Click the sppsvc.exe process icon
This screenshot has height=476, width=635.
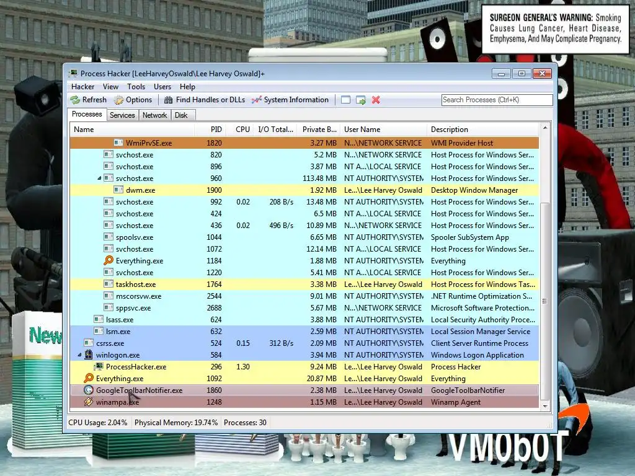(x=108, y=307)
